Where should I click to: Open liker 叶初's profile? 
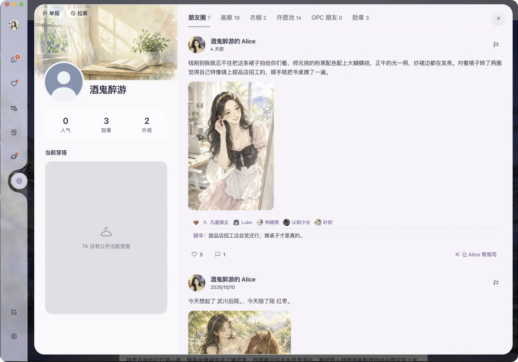coord(323,222)
